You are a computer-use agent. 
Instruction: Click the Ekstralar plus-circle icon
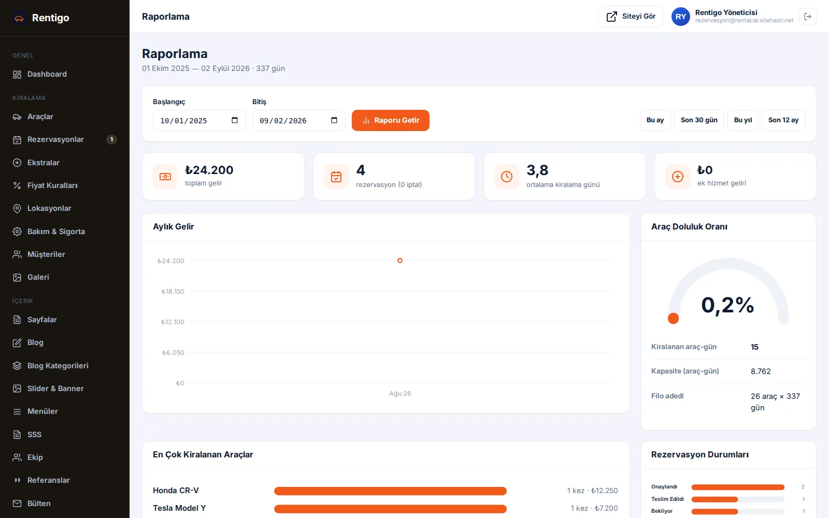17,163
